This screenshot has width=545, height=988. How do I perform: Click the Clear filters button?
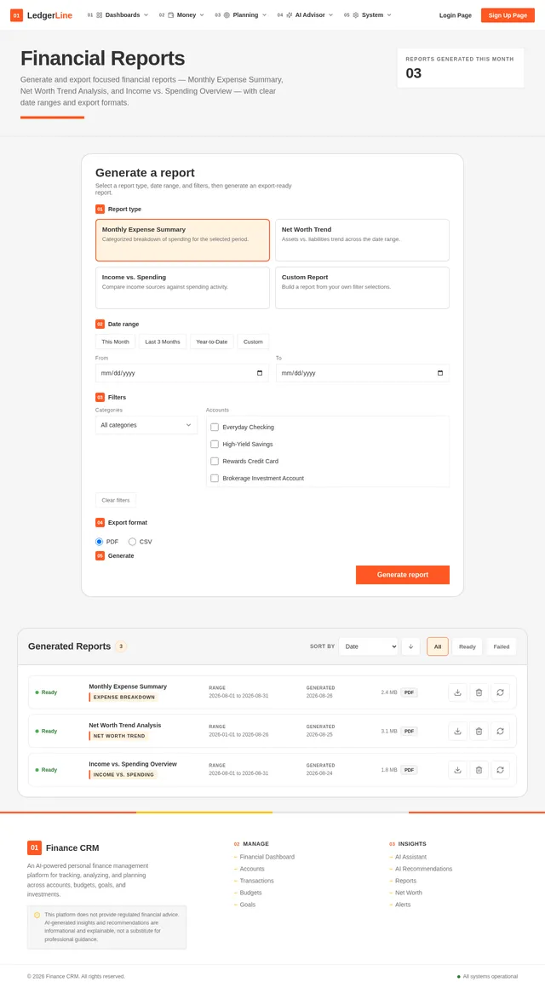click(x=116, y=500)
